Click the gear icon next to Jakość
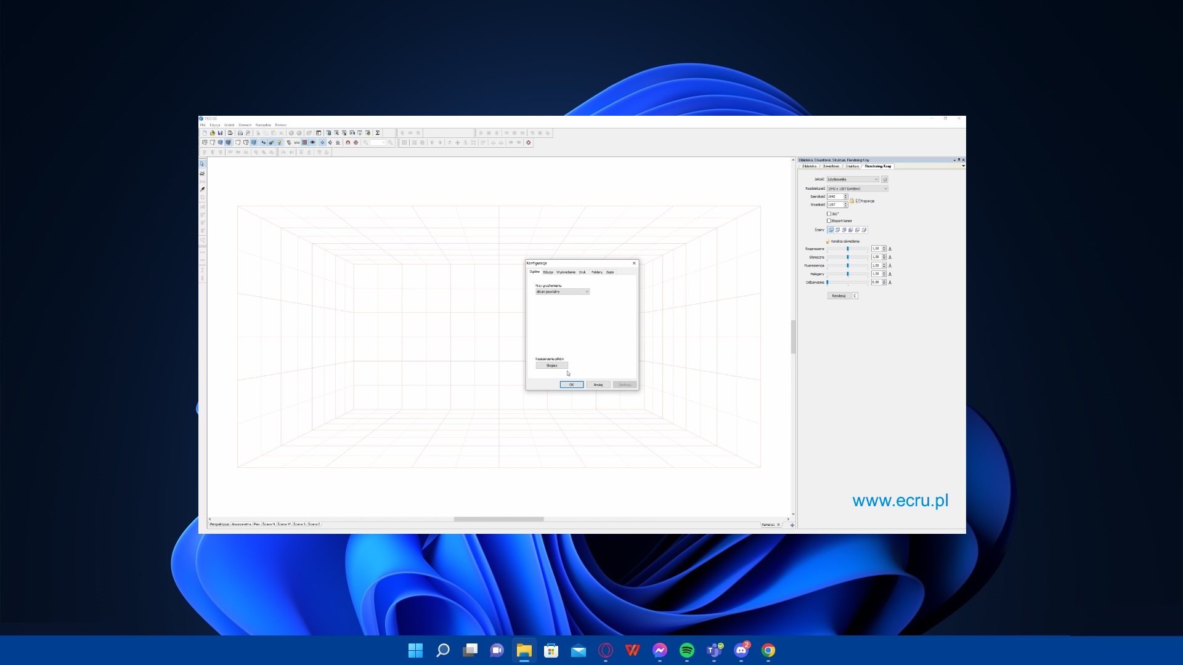 point(885,179)
